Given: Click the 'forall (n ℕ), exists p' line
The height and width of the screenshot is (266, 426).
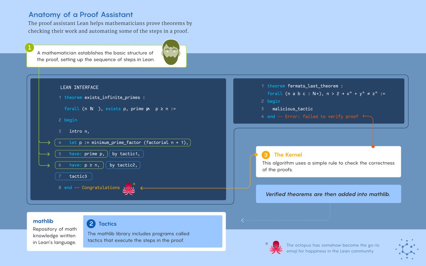Looking at the screenshot, I should click(x=120, y=109).
